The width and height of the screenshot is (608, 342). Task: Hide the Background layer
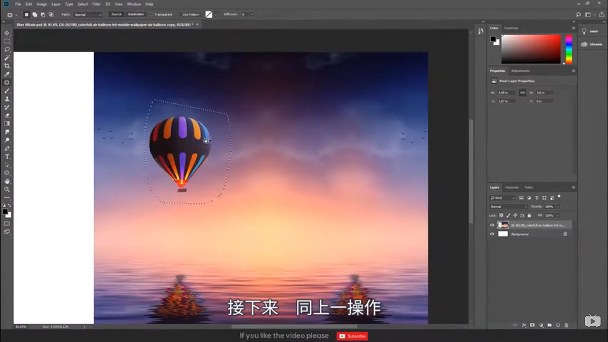pyautogui.click(x=492, y=234)
